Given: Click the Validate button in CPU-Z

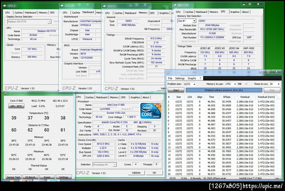Looking at the screenshot, I should tap(136, 172).
